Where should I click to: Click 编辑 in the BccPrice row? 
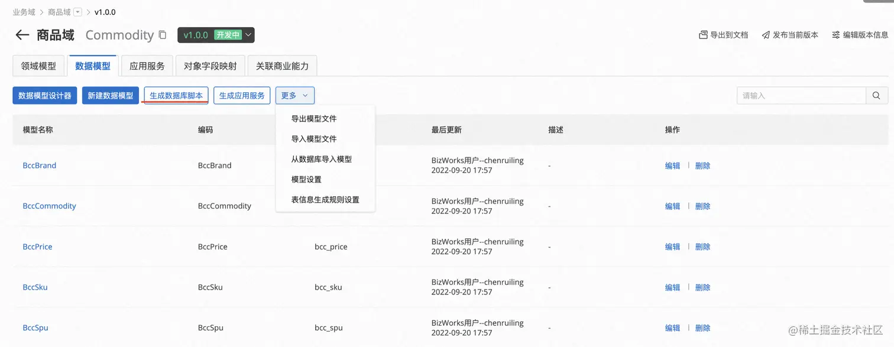[x=672, y=247]
